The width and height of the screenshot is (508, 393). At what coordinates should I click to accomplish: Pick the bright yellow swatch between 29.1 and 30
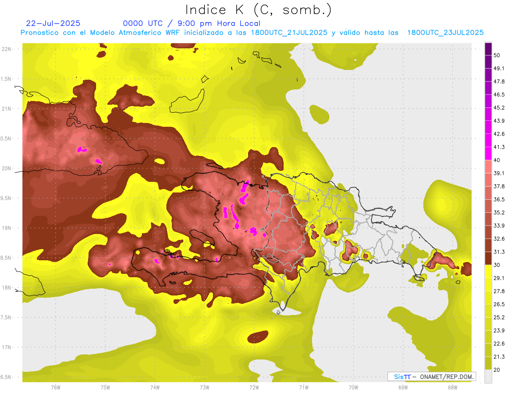(x=488, y=271)
